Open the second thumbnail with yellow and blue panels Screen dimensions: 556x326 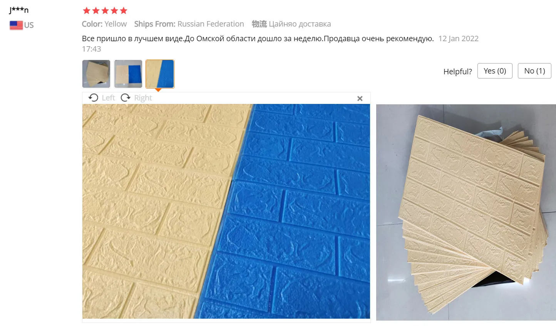tap(128, 74)
